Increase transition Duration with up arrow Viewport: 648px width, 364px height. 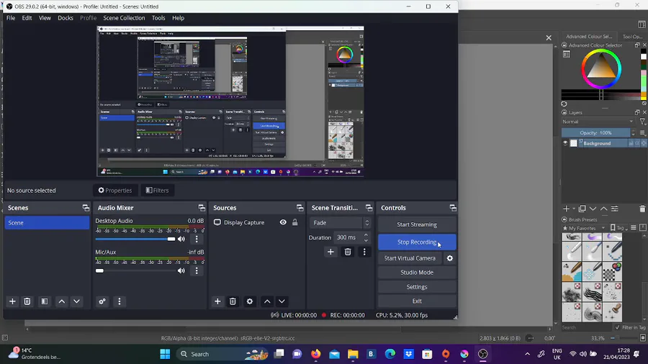point(366,235)
